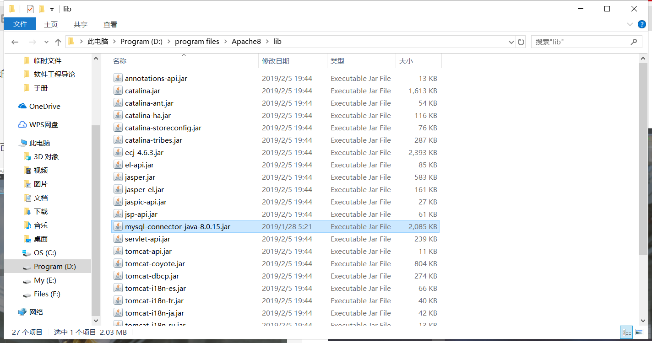Open the 共享 ribbon tab
Viewport: 652px width, 343px height.
(81, 24)
